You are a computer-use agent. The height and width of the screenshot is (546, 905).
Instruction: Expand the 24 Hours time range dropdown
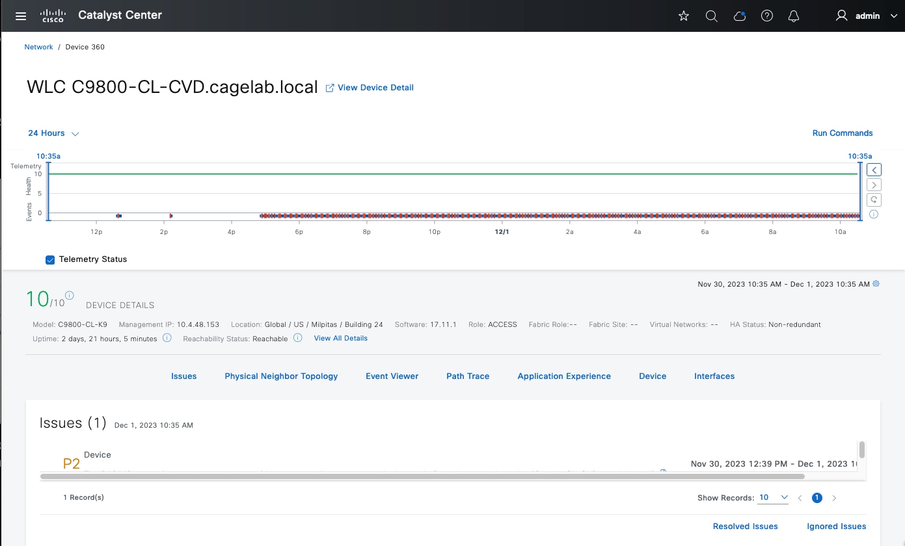(53, 133)
